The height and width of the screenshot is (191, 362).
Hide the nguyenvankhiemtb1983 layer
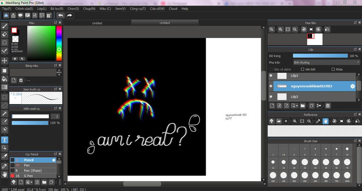[271, 86]
